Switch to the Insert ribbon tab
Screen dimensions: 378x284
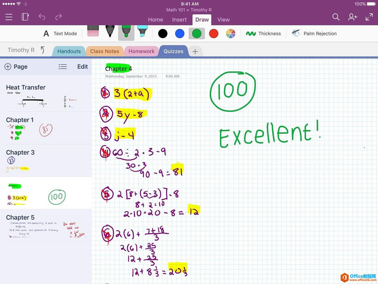[x=179, y=19]
